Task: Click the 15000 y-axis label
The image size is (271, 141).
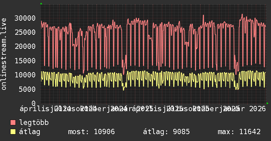Action: [x=26, y=61]
